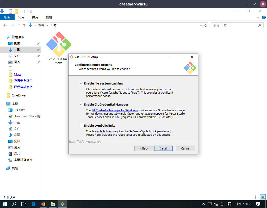Open the notification center icon

258,204
